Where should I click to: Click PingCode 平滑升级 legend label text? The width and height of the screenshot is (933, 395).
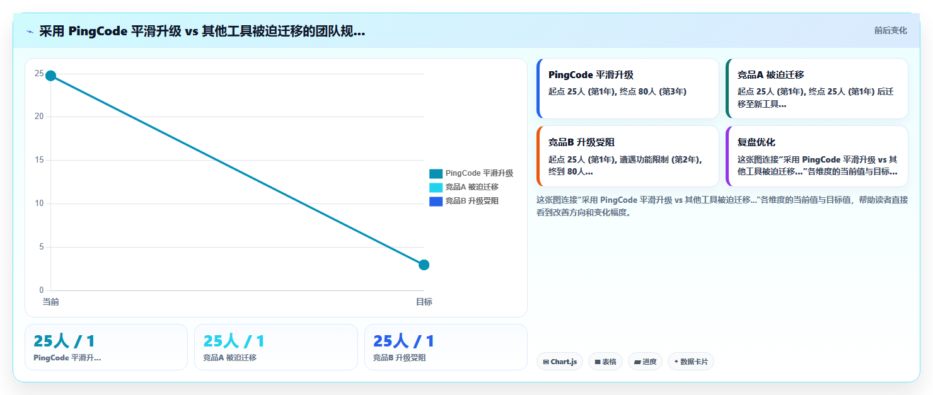click(479, 173)
